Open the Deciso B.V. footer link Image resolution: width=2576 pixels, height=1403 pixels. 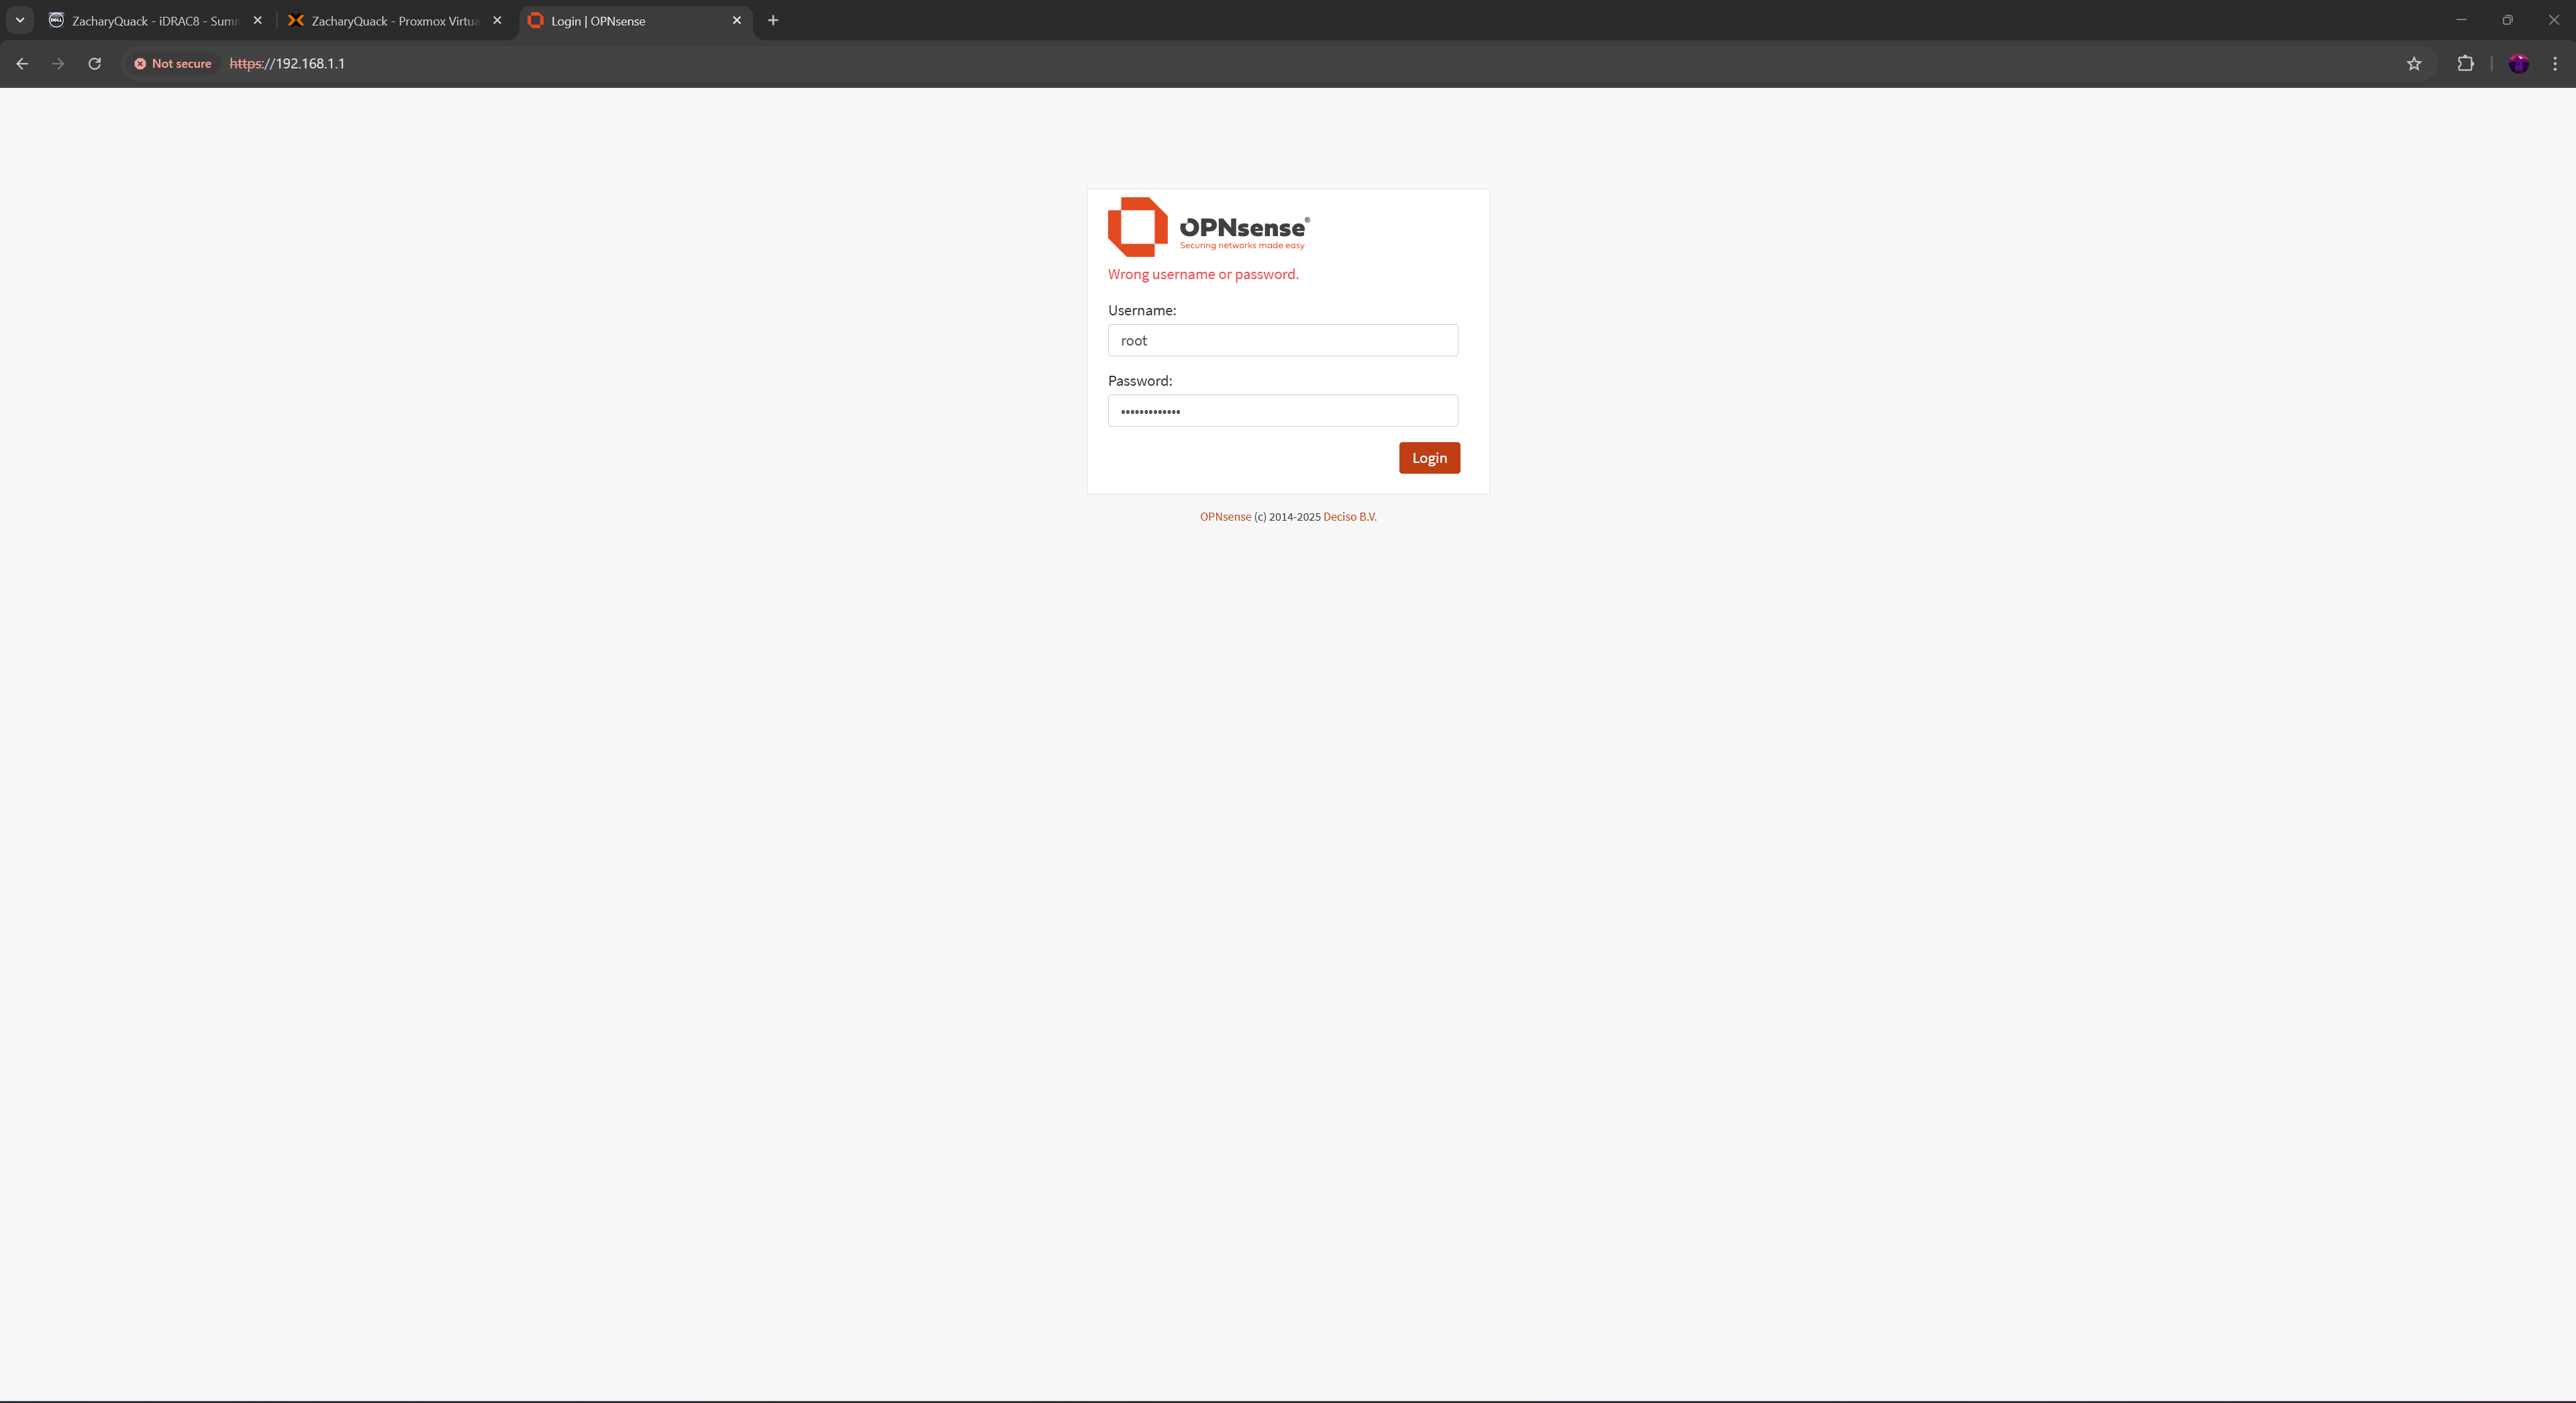click(x=1349, y=517)
